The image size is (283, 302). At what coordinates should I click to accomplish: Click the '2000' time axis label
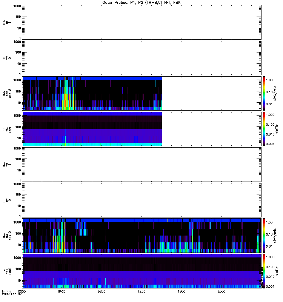(221, 291)
